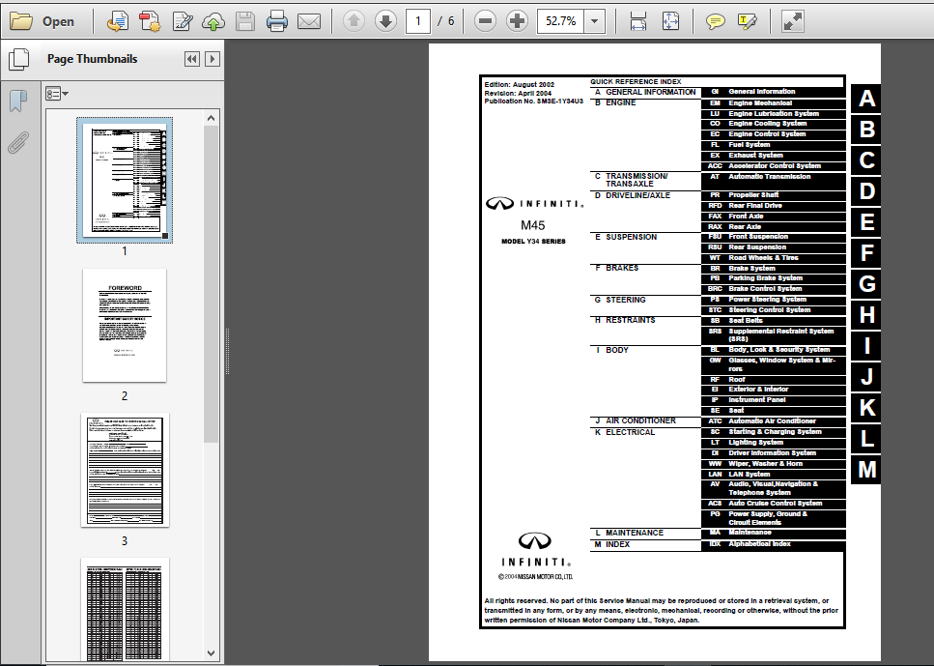
Task: Open the MA Maintenance section
Action: tap(773, 533)
